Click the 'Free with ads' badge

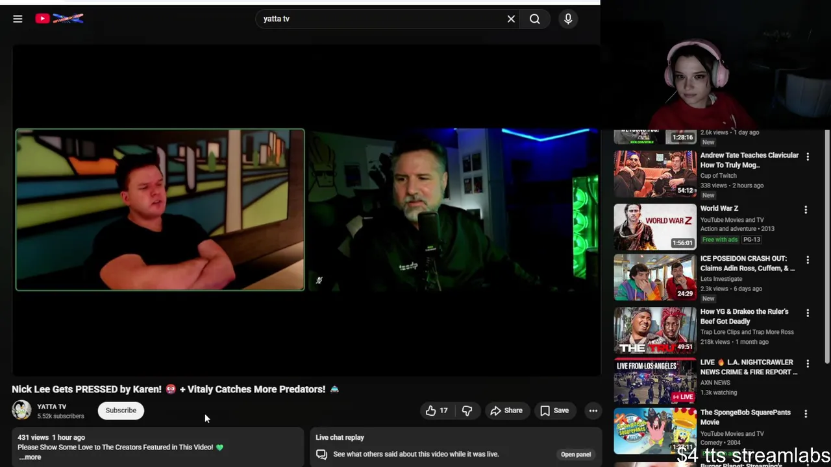pos(719,239)
